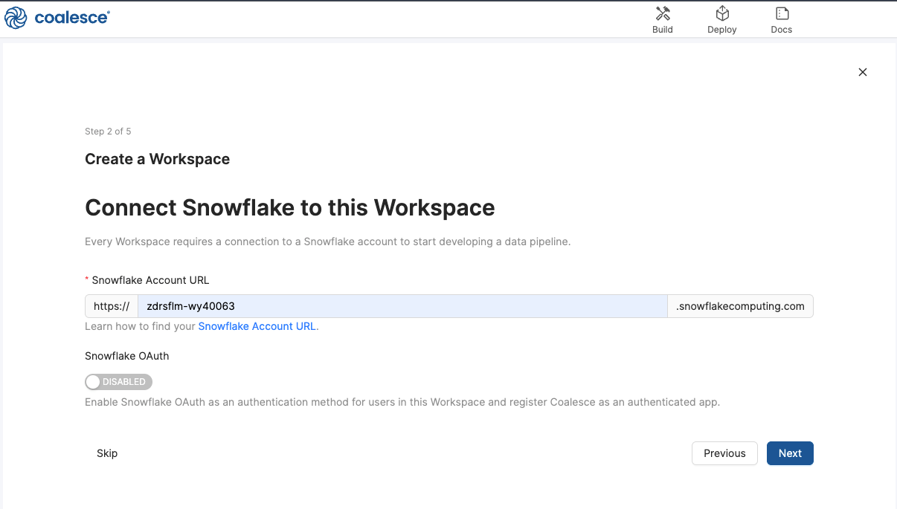Click the https:// prefix segment
The height and width of the screenshot is (509, 897).
(110, 305)
